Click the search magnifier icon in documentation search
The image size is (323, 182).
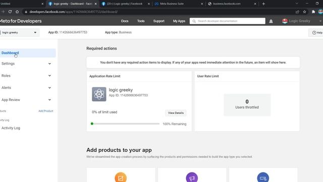coord(194,21)
